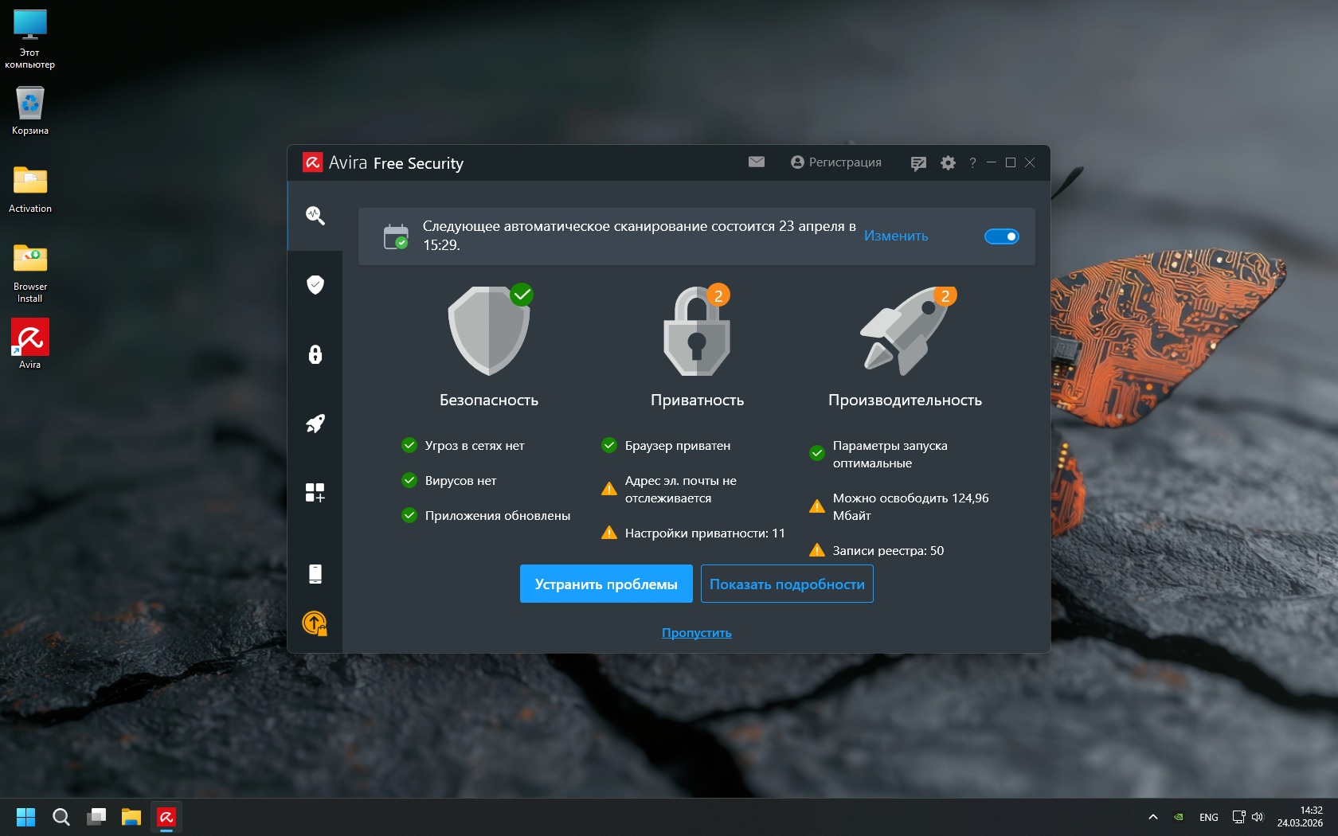Image resolution: width=1338 pixels, height=836 pixels.
Task: Click the Пропустить link
Action: 696,633
